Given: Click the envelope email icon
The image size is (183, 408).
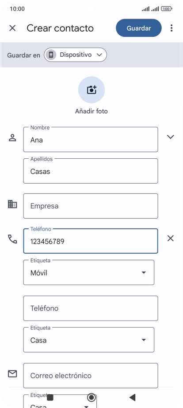Looking at the screenshot, I should point(12,374).
